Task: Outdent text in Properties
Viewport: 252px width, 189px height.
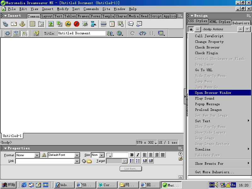Action: click(145, 161)
